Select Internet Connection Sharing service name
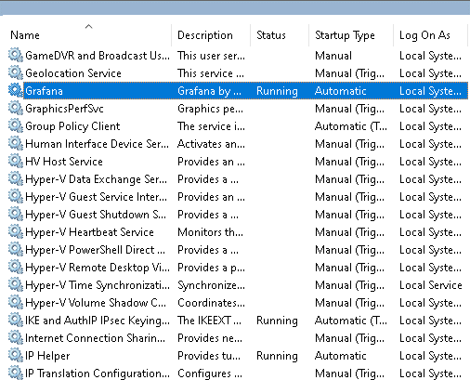 [x=95, y=338]
